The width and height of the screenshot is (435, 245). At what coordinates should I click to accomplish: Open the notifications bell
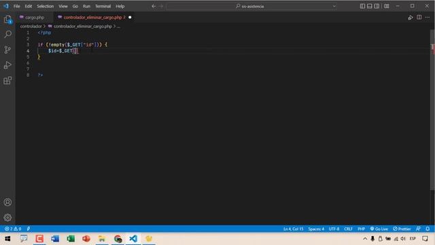coord(428,229)
